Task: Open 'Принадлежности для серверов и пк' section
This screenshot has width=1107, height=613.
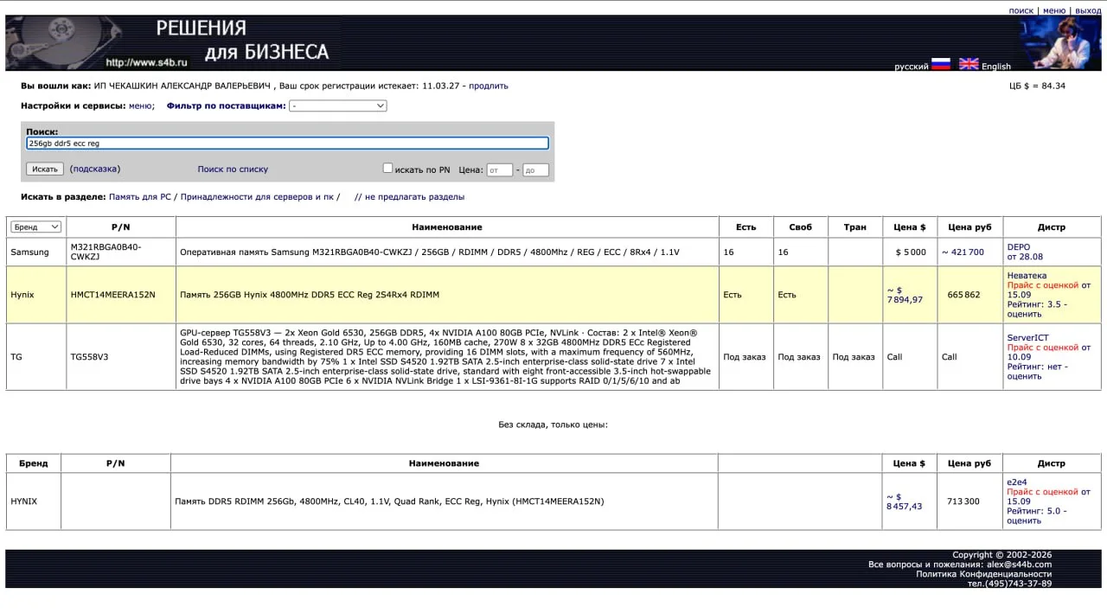Action: pos(257,196)
